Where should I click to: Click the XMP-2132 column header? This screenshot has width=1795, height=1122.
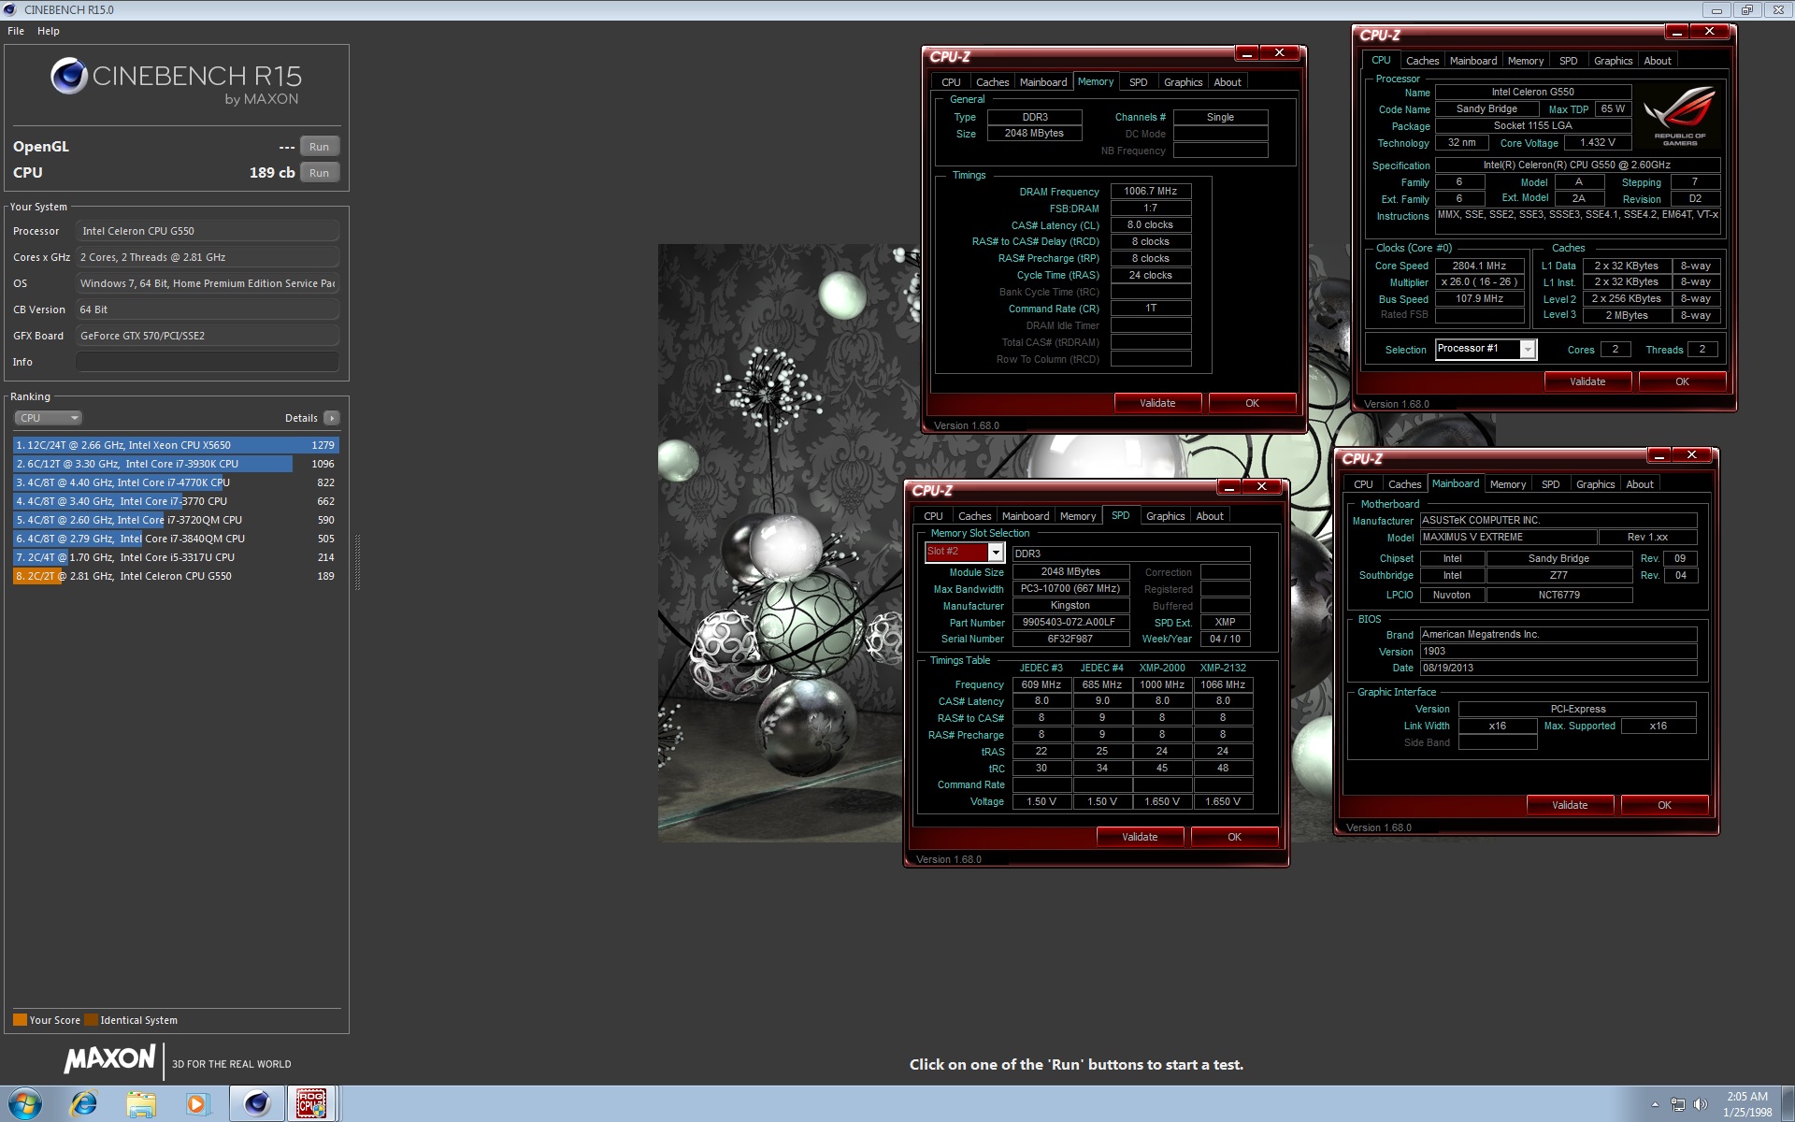click(1223, 668)
